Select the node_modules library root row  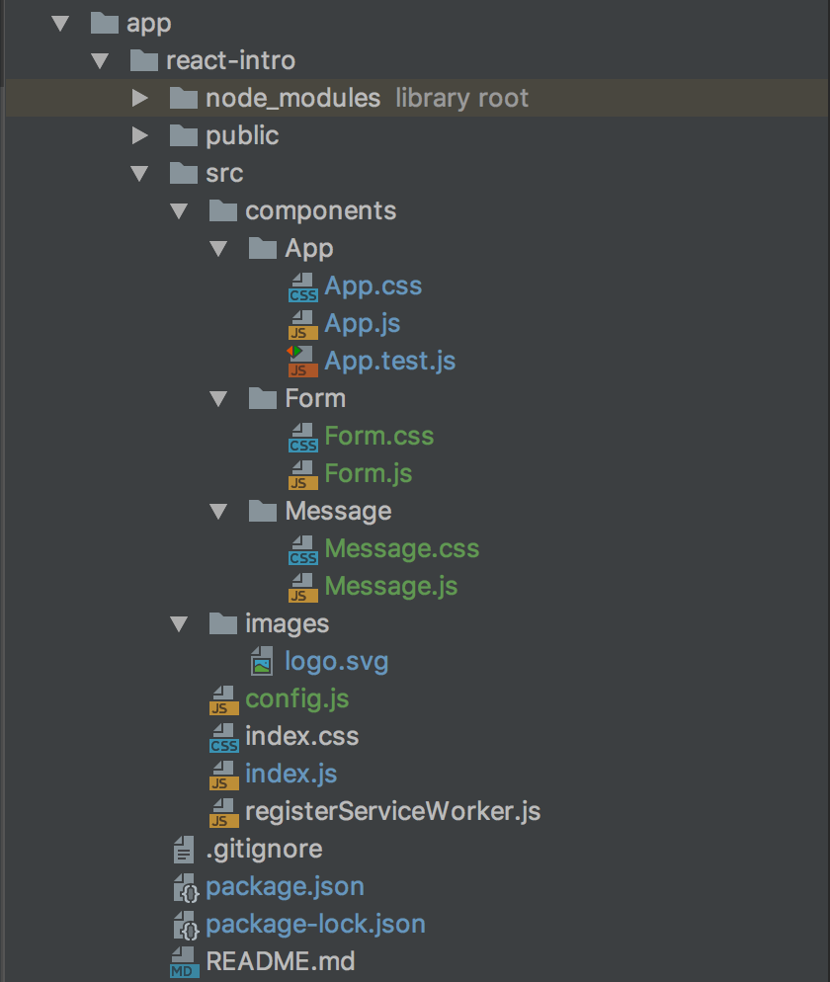coord(416,99)
